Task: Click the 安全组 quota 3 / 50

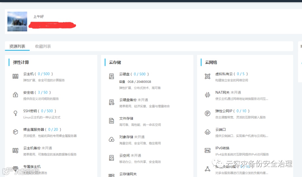Action: (x=43, y=92)
